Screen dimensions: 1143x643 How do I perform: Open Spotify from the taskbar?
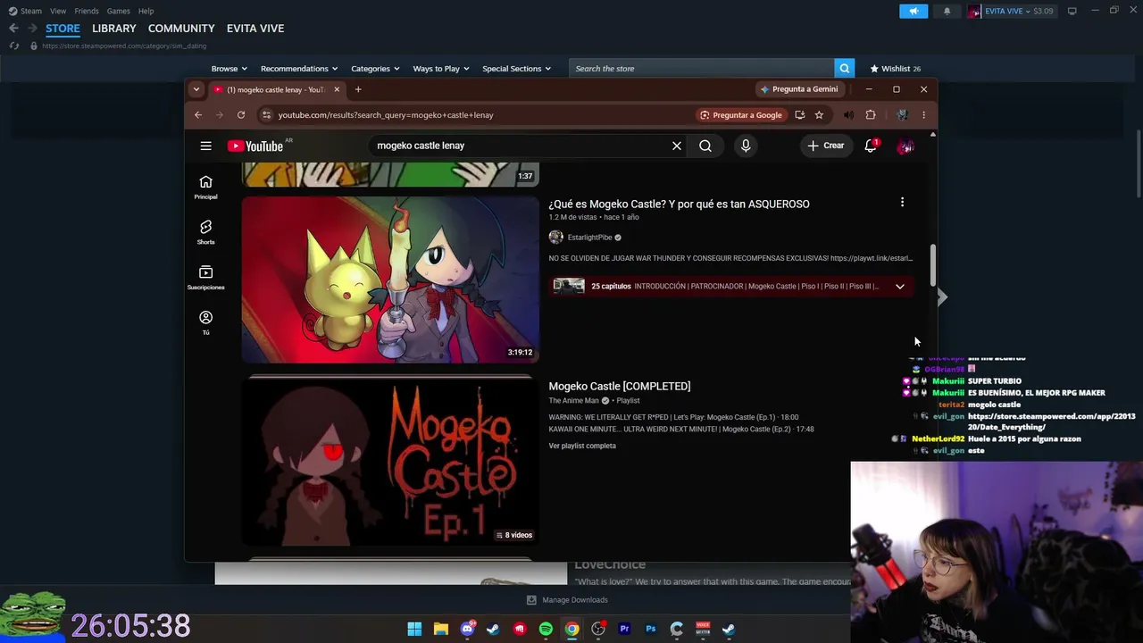(x=546, y=629)
